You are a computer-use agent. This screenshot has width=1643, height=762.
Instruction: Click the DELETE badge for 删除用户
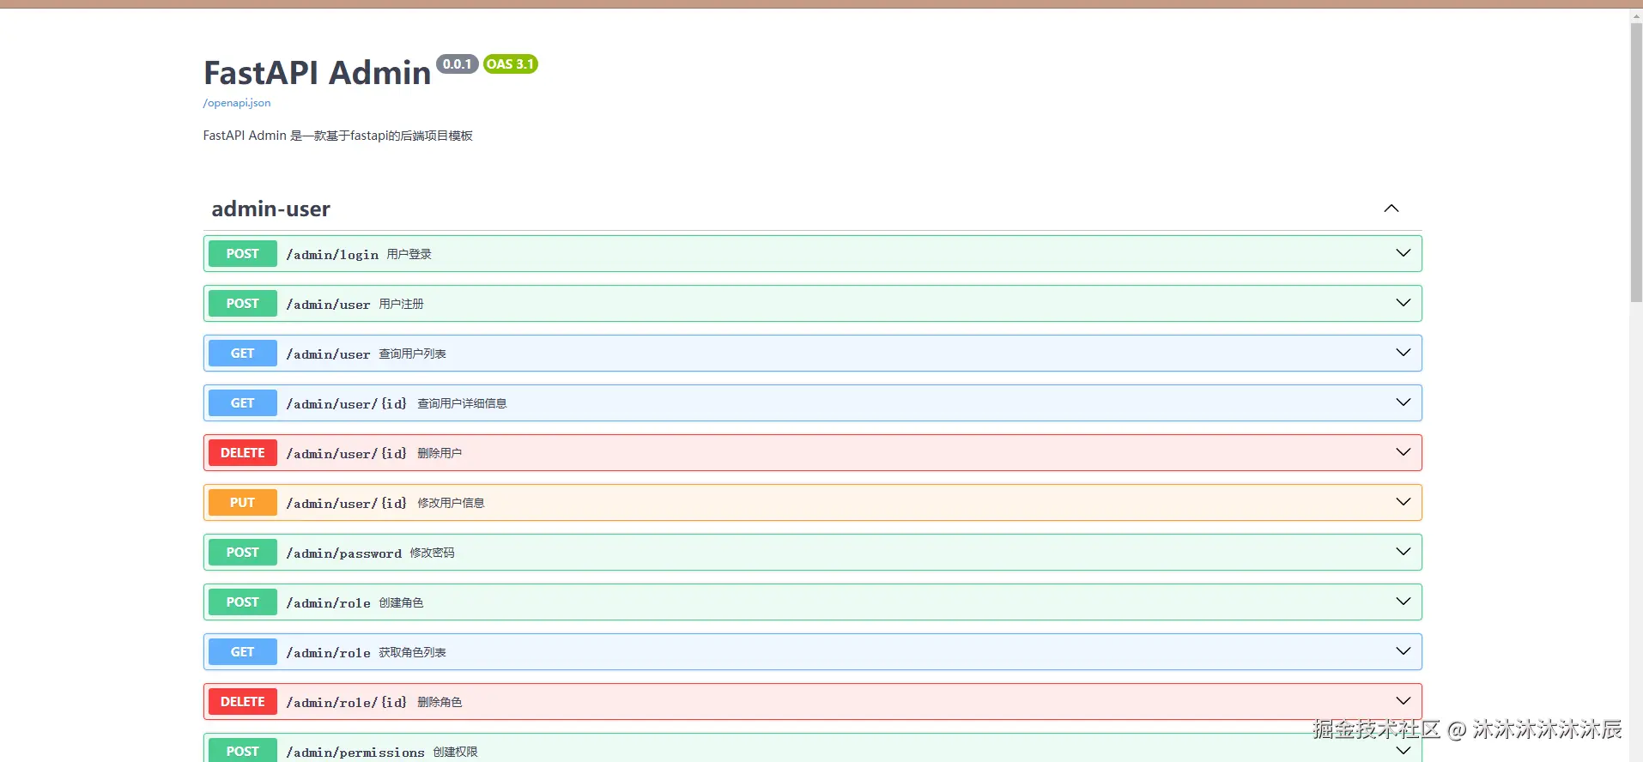click(243, 453)
